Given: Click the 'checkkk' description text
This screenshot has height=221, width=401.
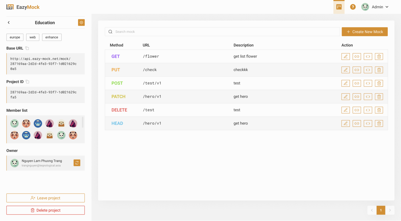Looking at the screenshot, I should coord(241,70).
